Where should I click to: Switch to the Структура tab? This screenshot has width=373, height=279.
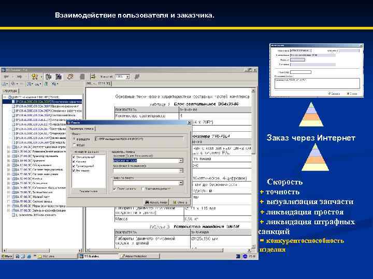point(10,91)
